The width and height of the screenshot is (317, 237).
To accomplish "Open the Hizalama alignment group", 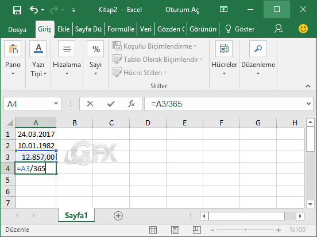I will (x=67, y=58).
